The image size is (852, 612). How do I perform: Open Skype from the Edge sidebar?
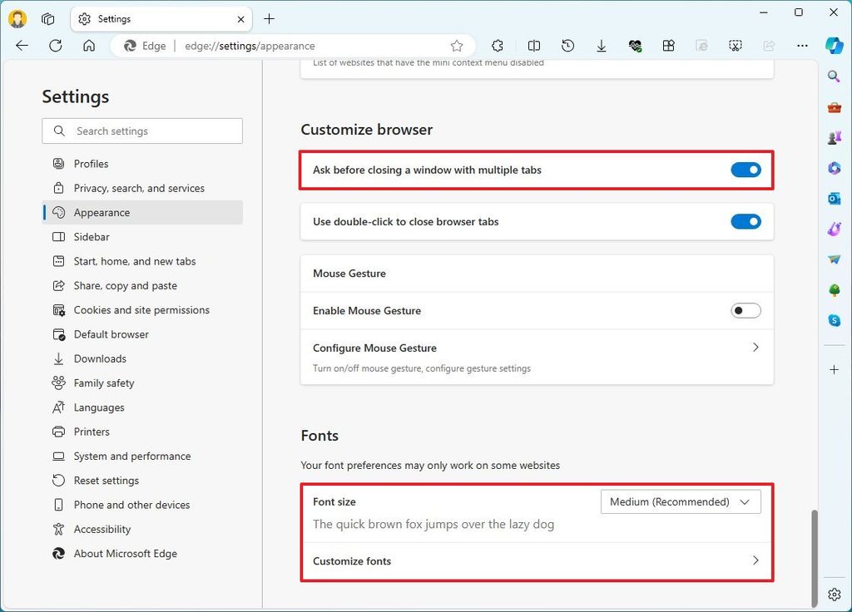coord(835,319)
